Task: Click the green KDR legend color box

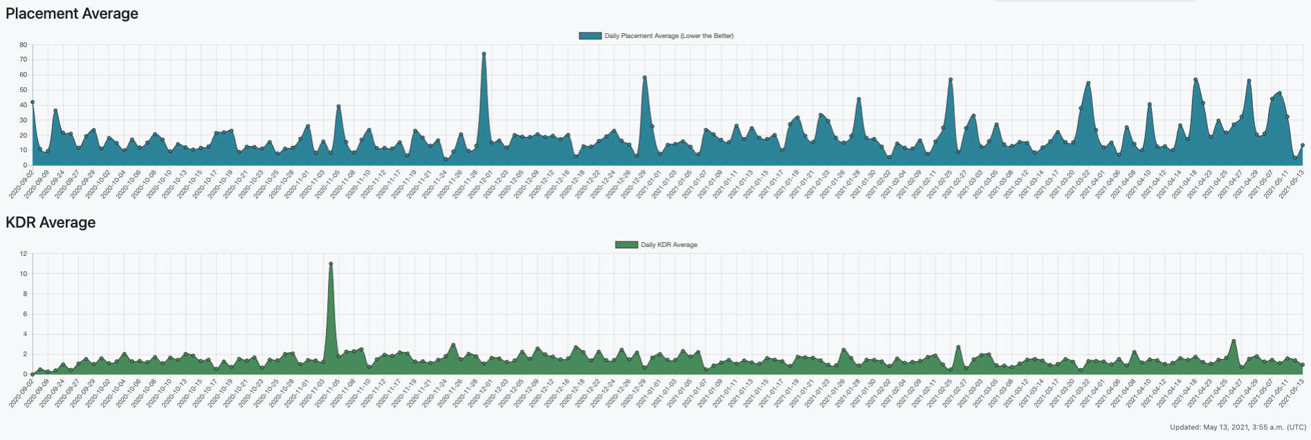Action: [626, 245]
